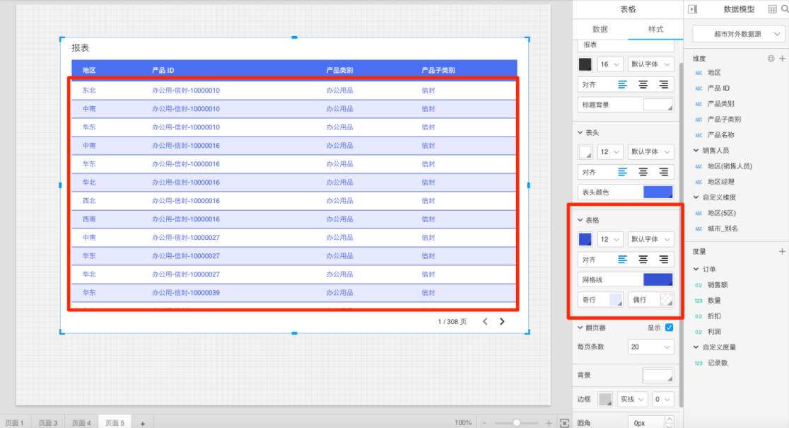Image resolution: width=789 pixels, height=428 pixels.
Task: Click the search icon in 数据模型 header
Action: (x=784, y=9)
